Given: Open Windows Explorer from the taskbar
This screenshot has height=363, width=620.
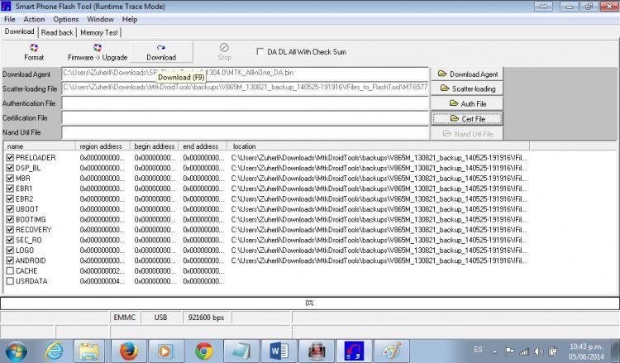Looking at the screenshot, I should click(89, 351).
